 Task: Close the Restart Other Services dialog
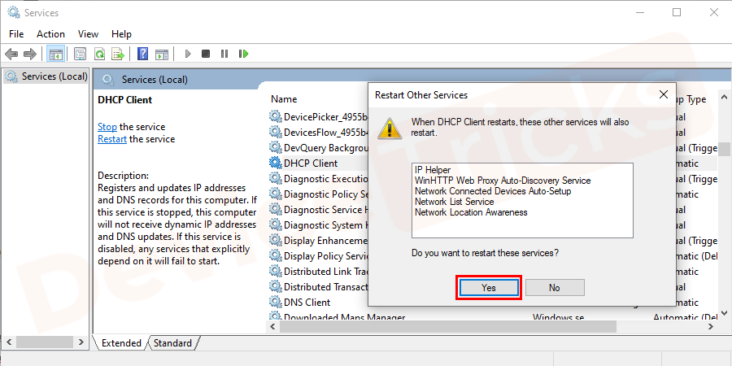[x=664, y=95]
